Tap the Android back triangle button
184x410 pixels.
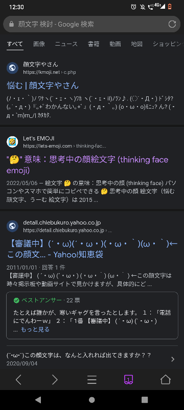(38, 400)
